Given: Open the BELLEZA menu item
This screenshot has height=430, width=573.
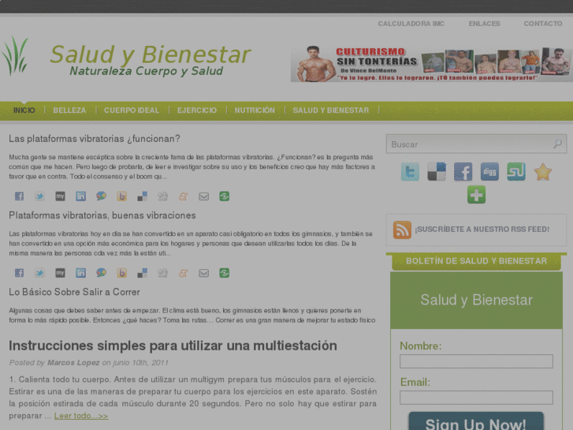Looking at the screenshot, I should pyautogui.click(x=69, y=110).
